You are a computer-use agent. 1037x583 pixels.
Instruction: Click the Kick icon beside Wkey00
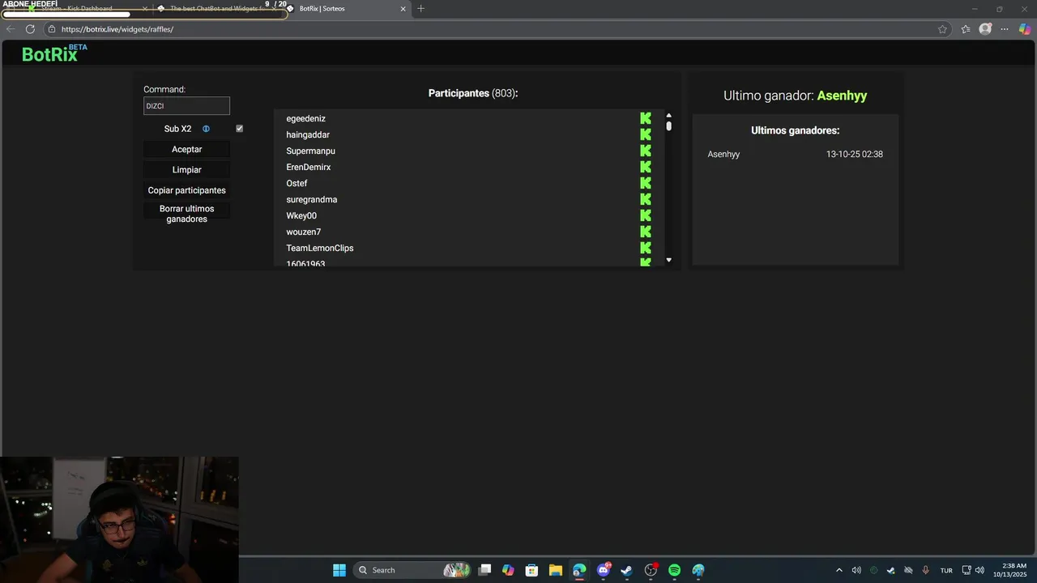click(x=646, y=215)
